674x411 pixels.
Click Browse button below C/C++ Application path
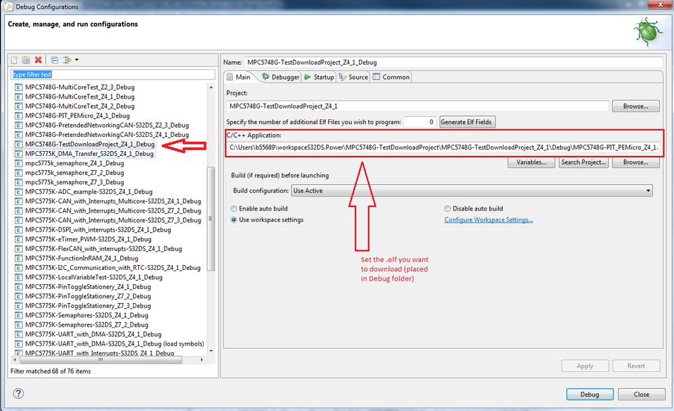pyautogui.click(x=636, y=162)
